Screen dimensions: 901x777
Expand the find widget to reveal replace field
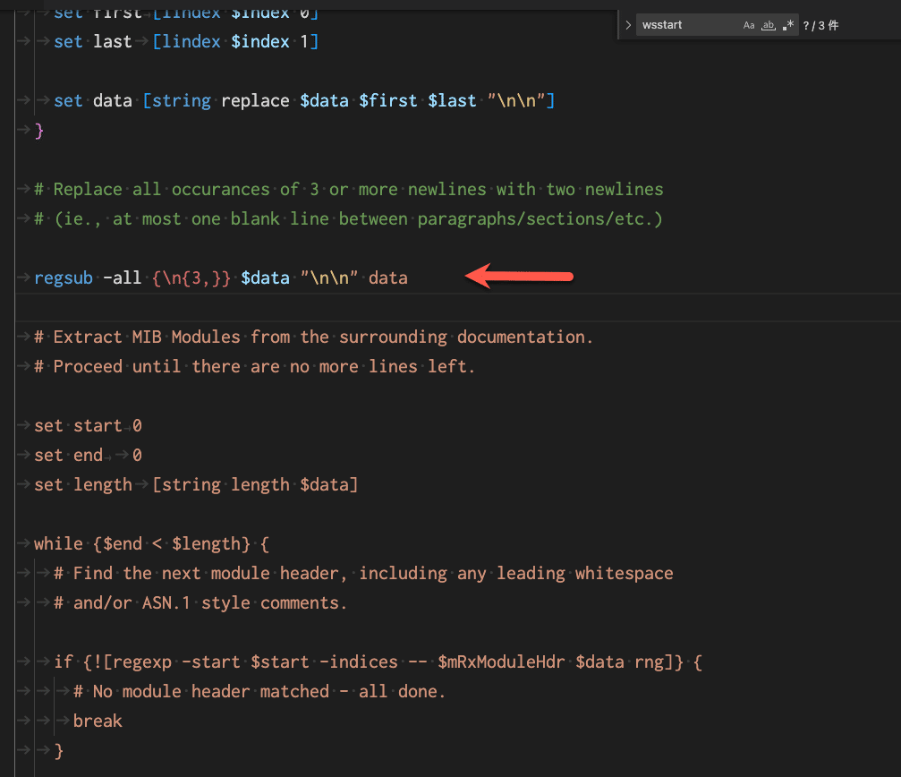[x=627, y=24]
